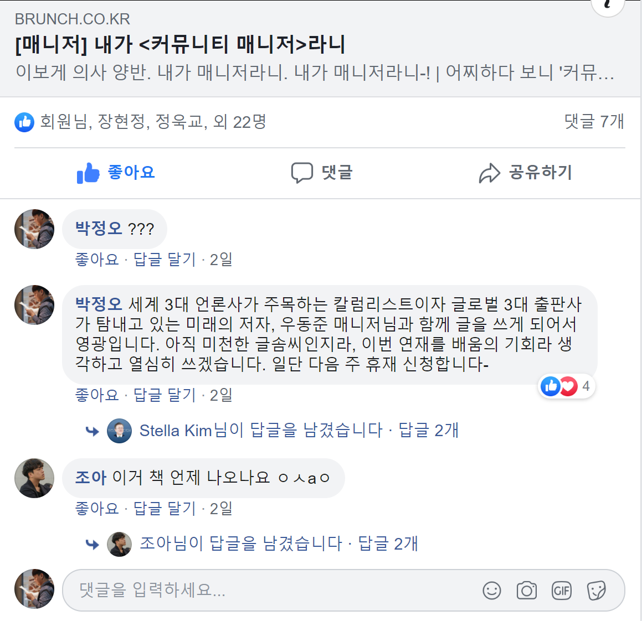This screenshot has height=621, width=642.
Task: Open the sticker picker
Action: 597,591
